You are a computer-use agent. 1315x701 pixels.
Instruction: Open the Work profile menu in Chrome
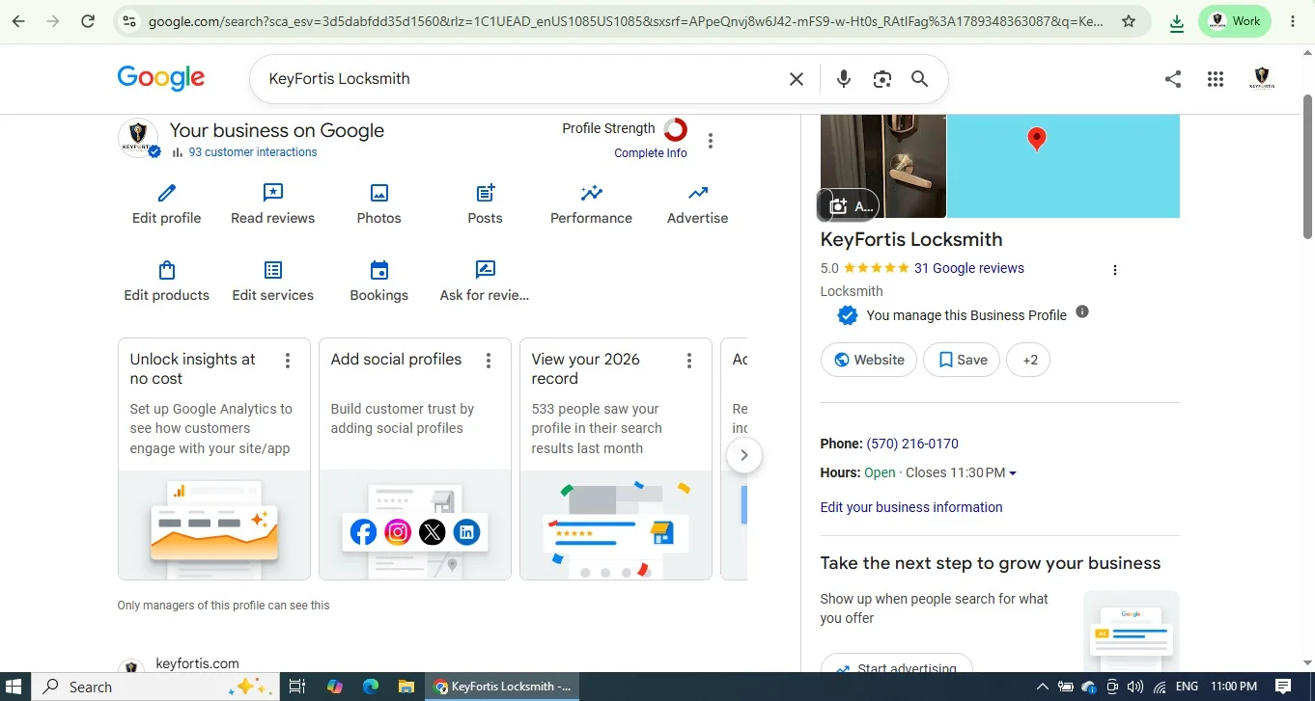pos(1235,21)
